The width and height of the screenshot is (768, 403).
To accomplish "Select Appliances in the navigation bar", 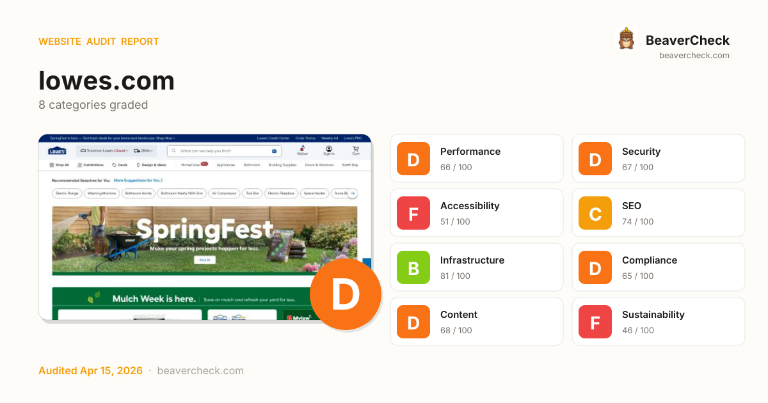I will [x=225, y=165].
